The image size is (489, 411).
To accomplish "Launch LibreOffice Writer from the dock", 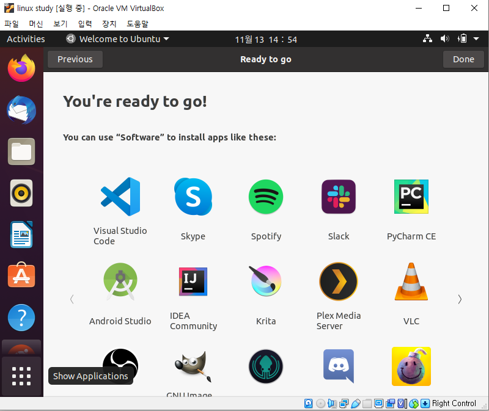I will coord(21,235).
